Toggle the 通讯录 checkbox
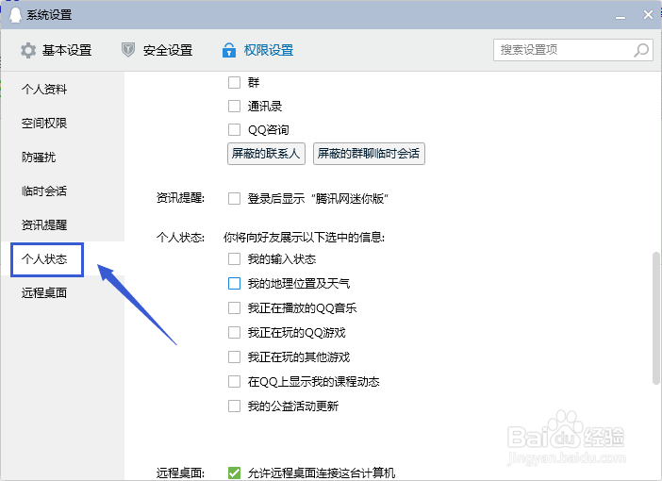Viewport: 662px width, 481px height. pos(234,106)
